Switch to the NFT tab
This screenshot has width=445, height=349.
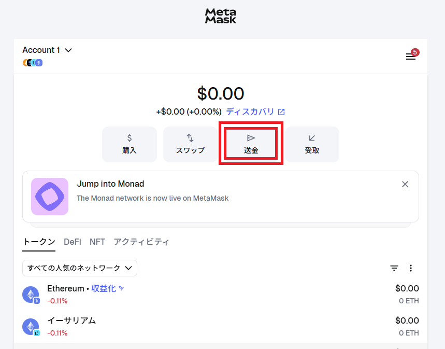point(97,242)
